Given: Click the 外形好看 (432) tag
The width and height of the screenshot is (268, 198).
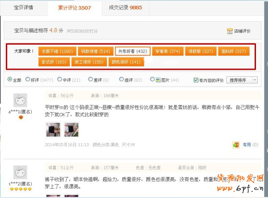Looking at the screenshot, I should pos(132,51).
